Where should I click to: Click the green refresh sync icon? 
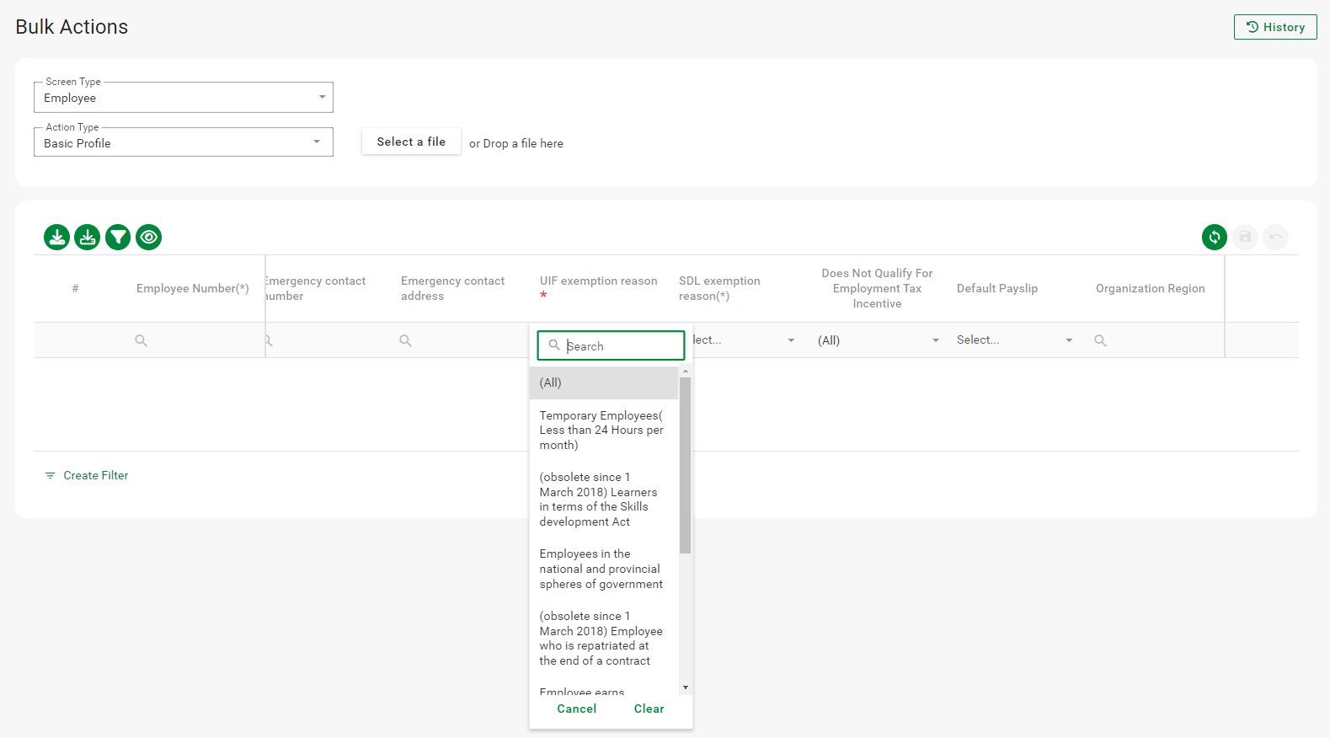point(1214,238)
